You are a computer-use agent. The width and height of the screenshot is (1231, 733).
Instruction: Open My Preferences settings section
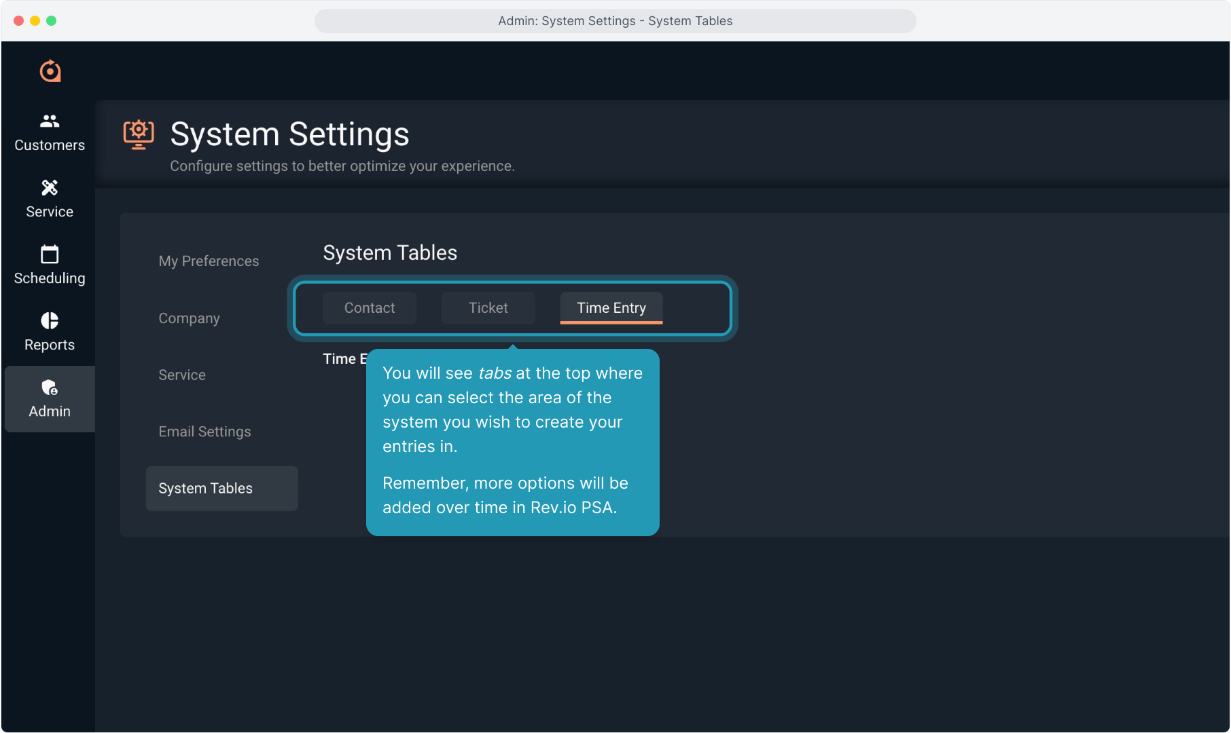click(x=209, y=261)
